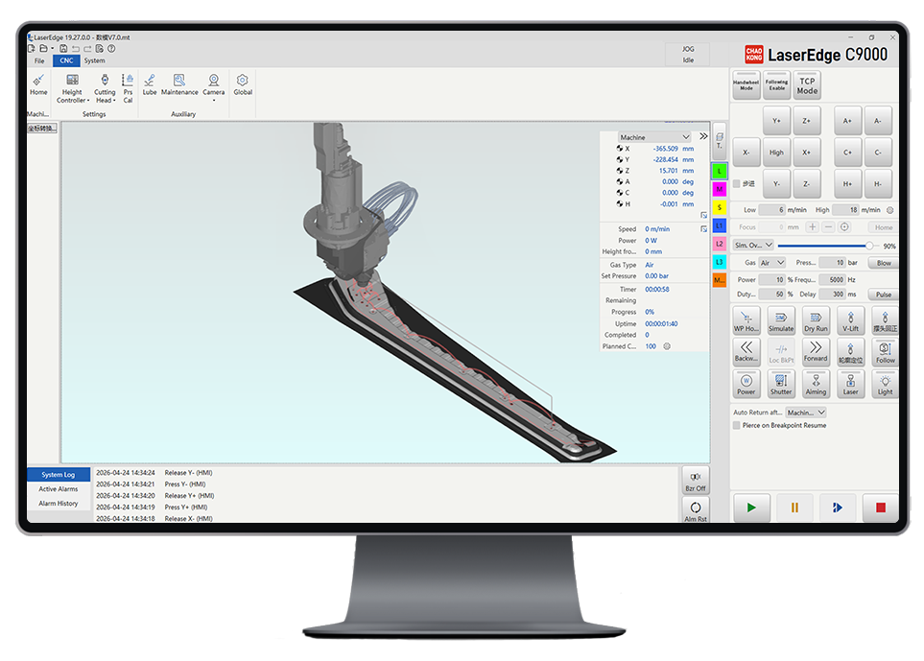Click the Alm Rst alarm reset icon

(x=696, y=510)
